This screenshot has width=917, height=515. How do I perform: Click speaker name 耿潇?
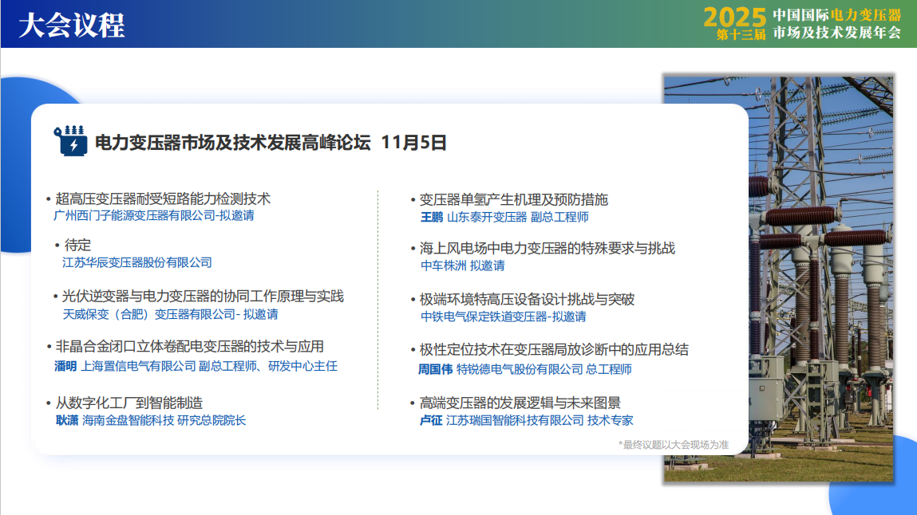coord(67,420)
